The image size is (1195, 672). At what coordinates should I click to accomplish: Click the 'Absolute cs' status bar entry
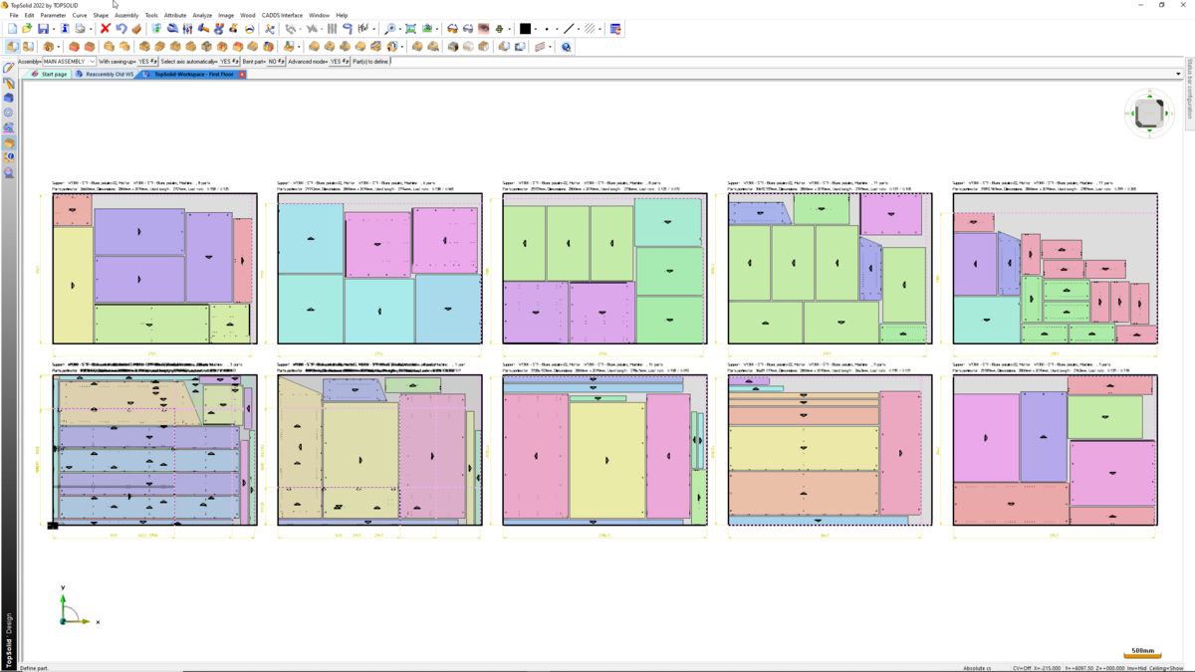[978, 668]
